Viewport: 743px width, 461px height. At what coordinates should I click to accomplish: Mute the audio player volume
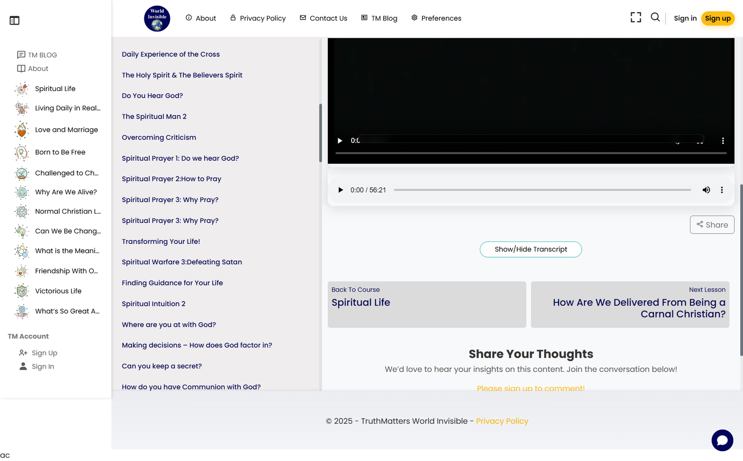pyautogui.click(x=706, y=190)
